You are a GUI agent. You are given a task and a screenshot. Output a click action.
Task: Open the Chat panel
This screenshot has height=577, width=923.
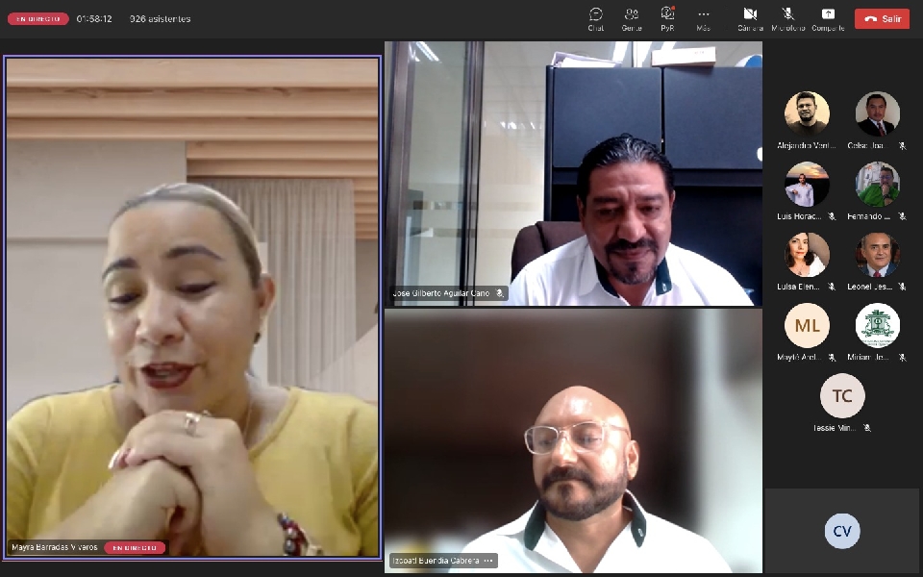click(x=595, y=17)
